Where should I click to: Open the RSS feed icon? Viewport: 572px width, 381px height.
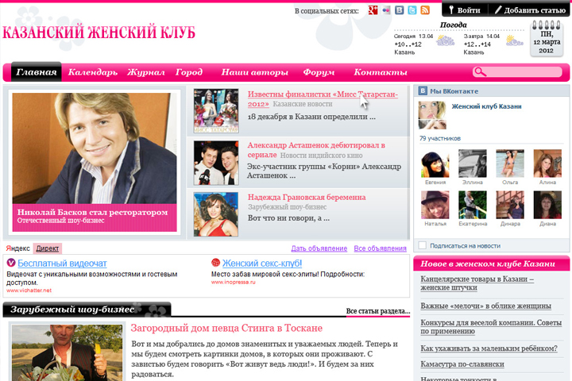[425, 10]
